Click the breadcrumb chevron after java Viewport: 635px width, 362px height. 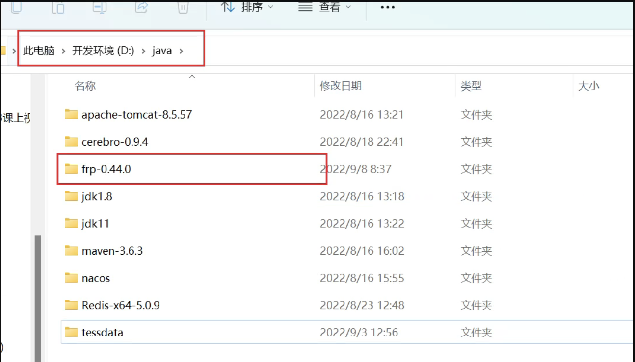pos(181,50)
